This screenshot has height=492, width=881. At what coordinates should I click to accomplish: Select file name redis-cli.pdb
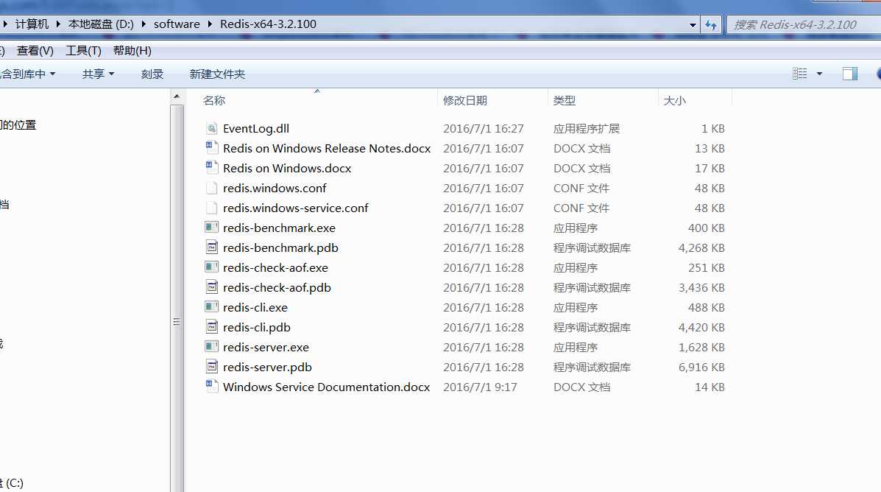[257, 327]
